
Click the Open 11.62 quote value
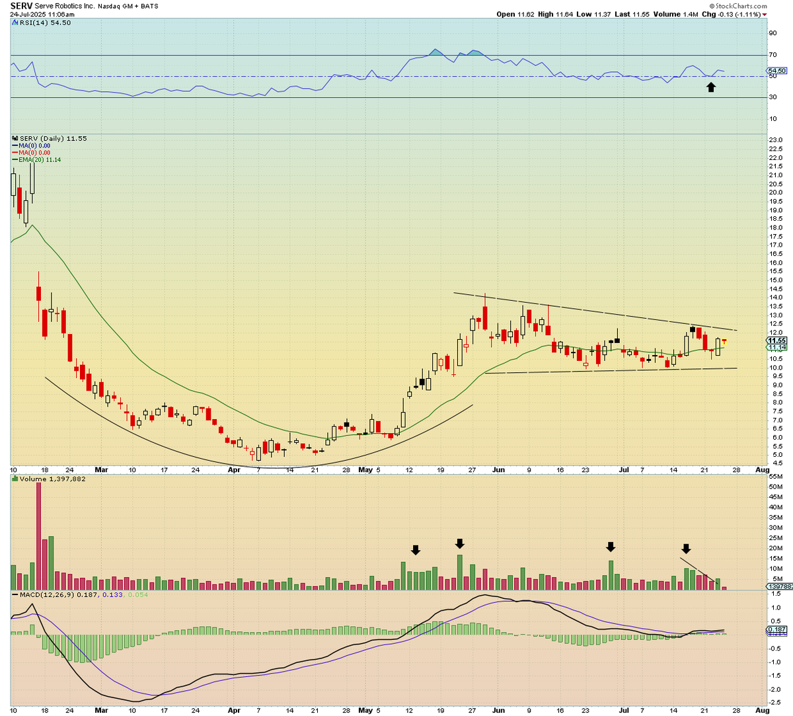coord(515,14)
